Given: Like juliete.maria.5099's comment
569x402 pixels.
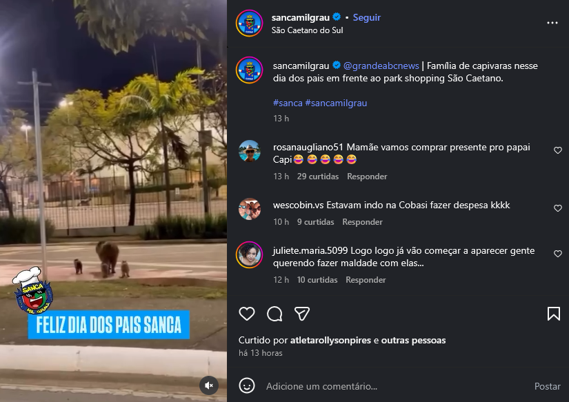Looking at the screenshot, I should click(558, 254).
